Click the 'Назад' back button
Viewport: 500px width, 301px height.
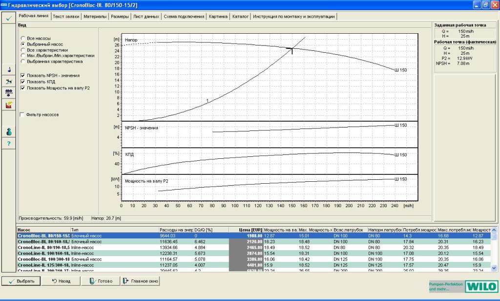61,281
